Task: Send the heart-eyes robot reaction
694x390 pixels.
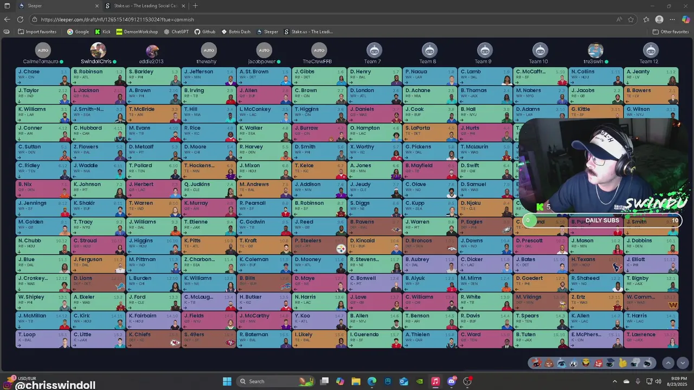Action: click(537, 363)
